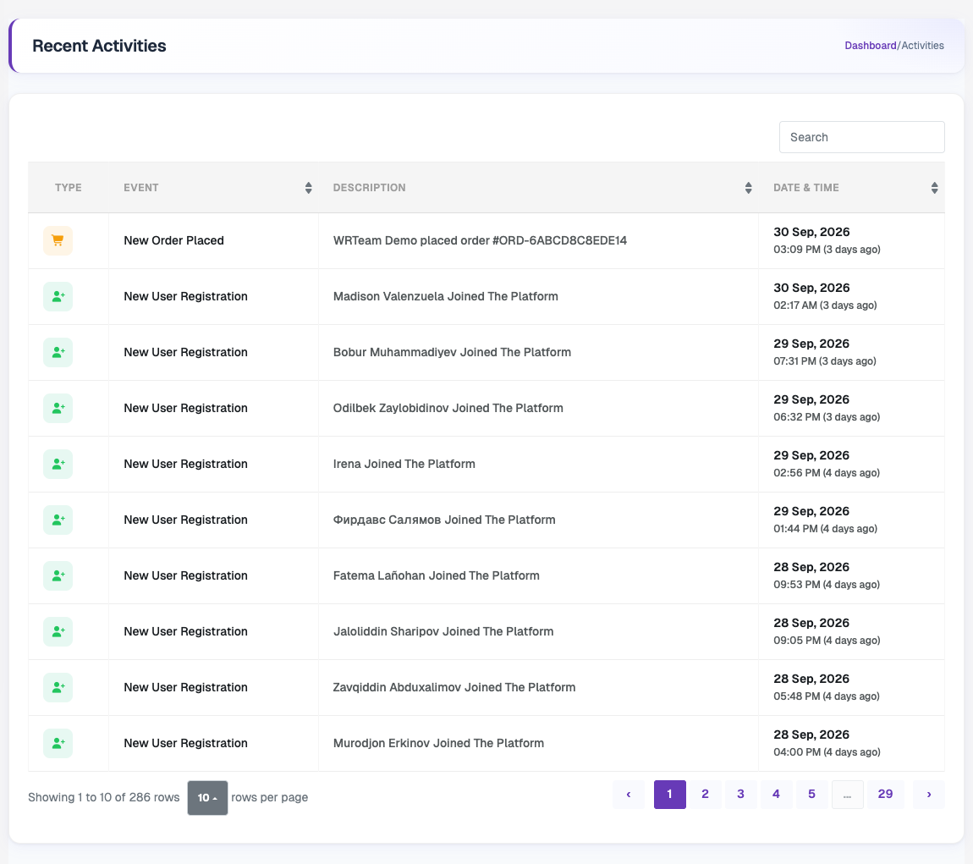Open the rows per page dropdown

pyautogui.click(x=207, y=798)
